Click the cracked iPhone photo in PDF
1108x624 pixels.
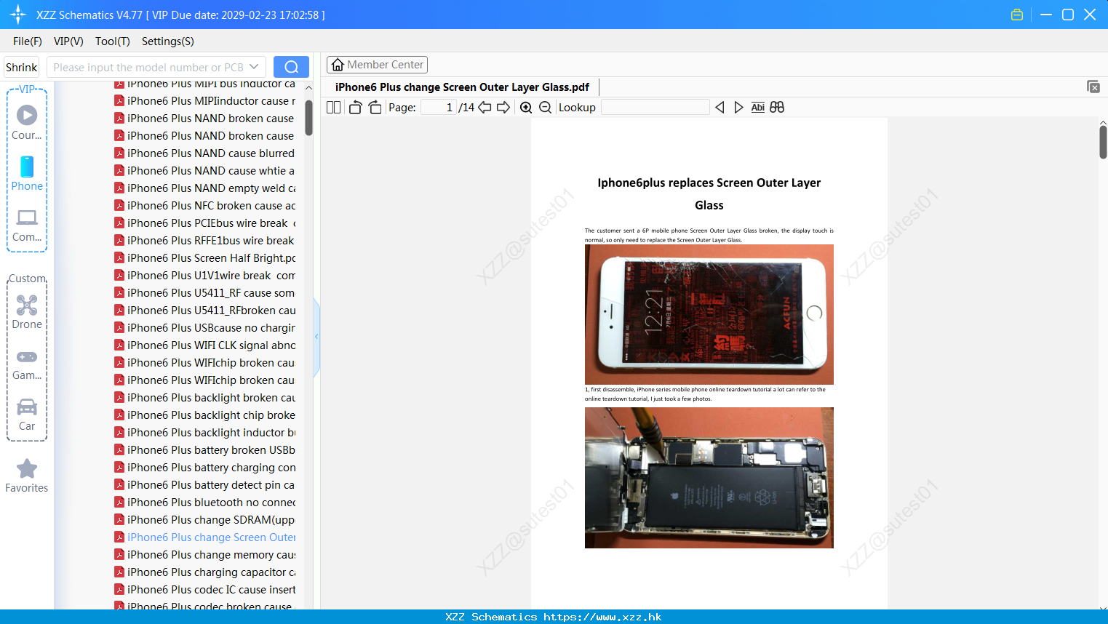709,314
